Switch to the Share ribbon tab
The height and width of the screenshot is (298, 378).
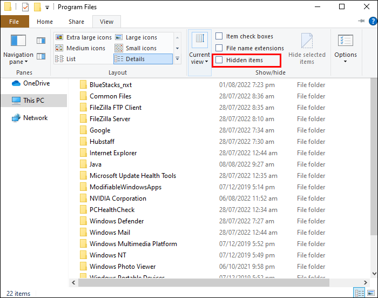click(x=77, y=22)
